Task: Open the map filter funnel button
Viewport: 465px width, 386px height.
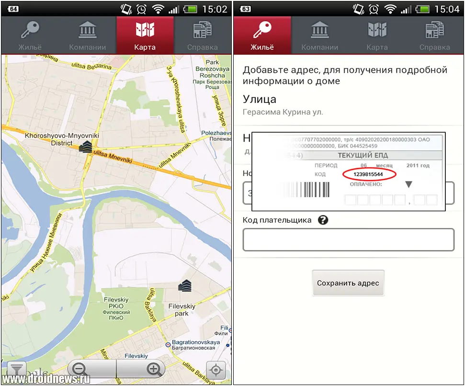Action: point(17,370)
